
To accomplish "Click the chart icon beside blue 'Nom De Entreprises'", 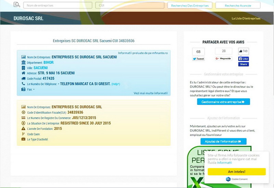I will [23, 57].
